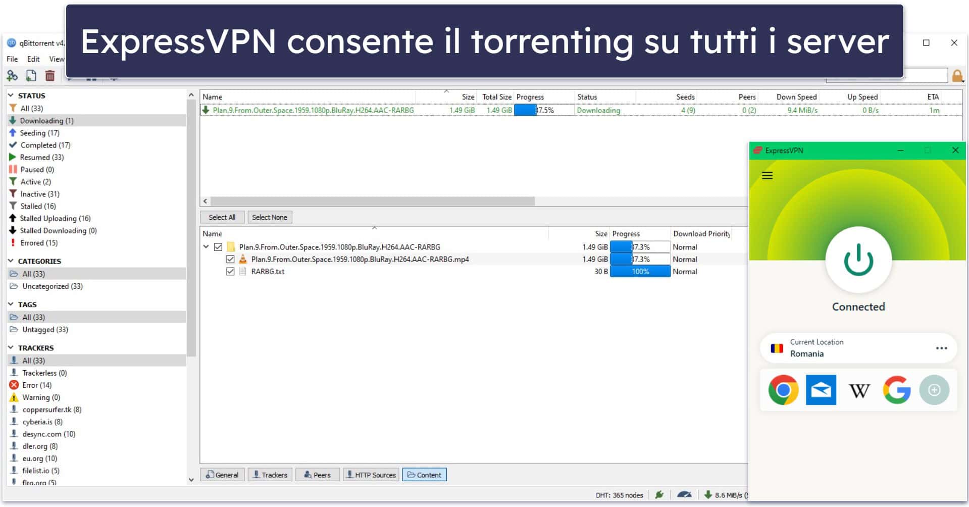Open the Edit menu

(33, 59)
